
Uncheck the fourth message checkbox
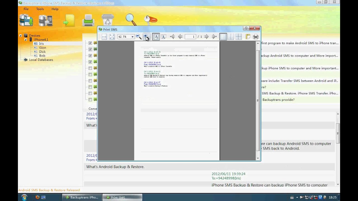point(90,62)
